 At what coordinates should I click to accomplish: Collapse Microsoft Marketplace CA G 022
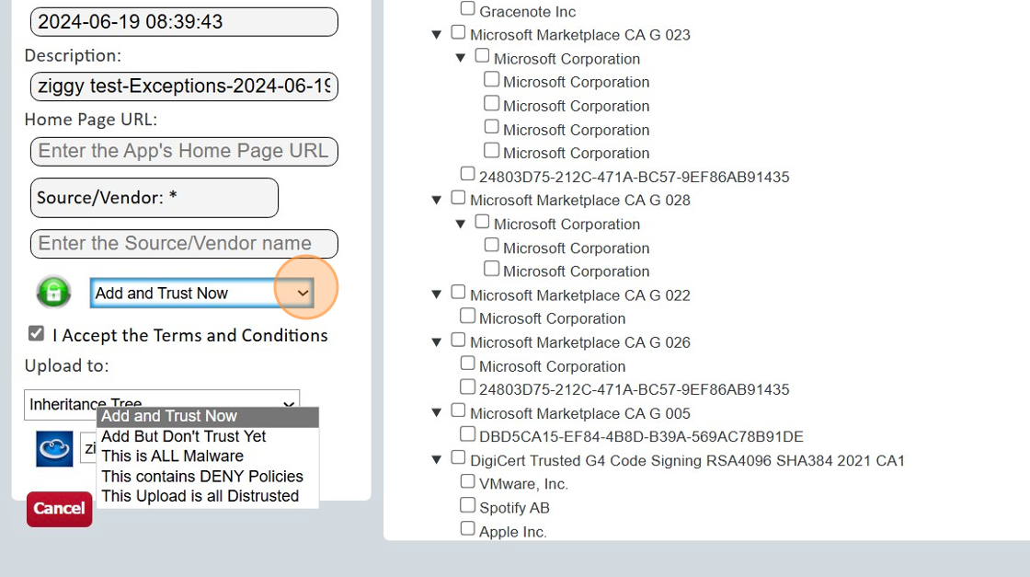(x=436, y=293)
